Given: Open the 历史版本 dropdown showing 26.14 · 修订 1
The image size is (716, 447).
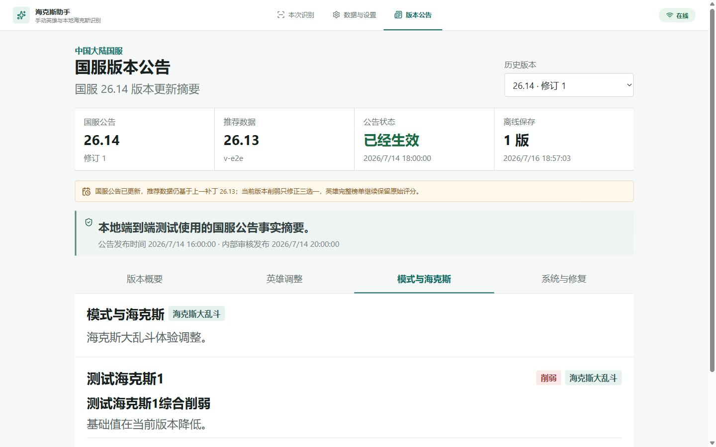Looking at the screenshot, I should coord(569,85).
